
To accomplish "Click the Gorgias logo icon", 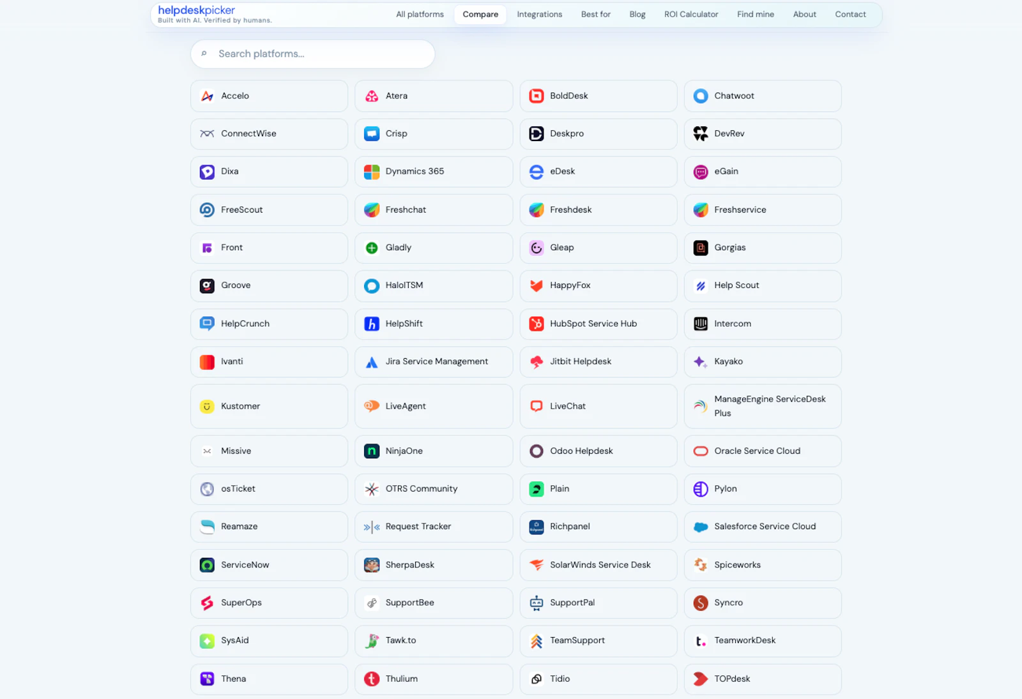I will coord(701,248).
